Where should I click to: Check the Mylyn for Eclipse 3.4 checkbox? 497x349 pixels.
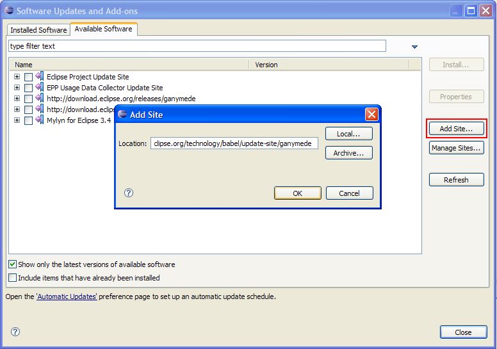tap(28, 120)
